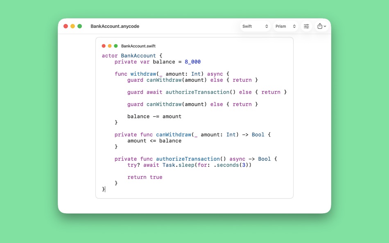Viewport: 389px width, 243px height.
Task: Click the actor keyword in the code
Action: pos(109,56)
